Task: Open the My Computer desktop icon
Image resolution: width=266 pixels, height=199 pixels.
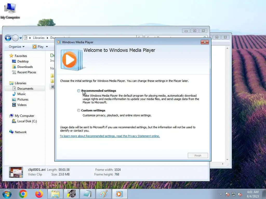Action: click(10, 10)
